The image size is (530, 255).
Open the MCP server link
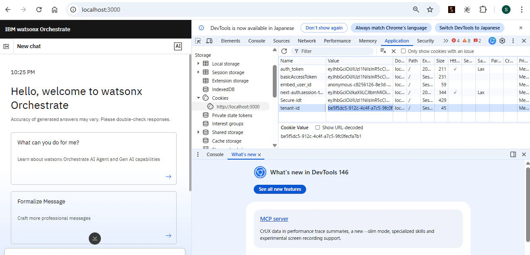click(x=274, y=219)
